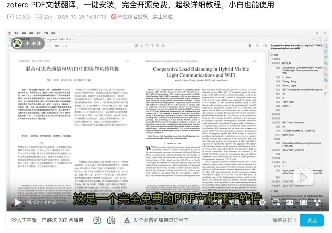This screenshot has width=332, height=233.
Task: Click author field Hanzo, Lajos
Action: coord(289,86)
